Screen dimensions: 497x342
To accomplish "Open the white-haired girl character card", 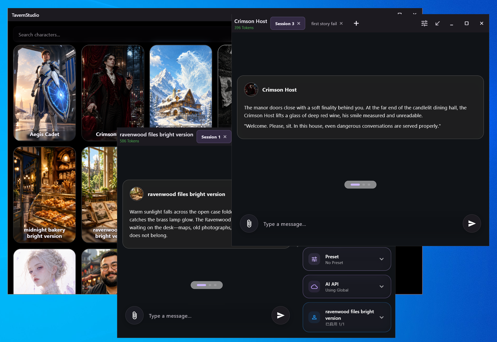I will [x=44, y=271].
